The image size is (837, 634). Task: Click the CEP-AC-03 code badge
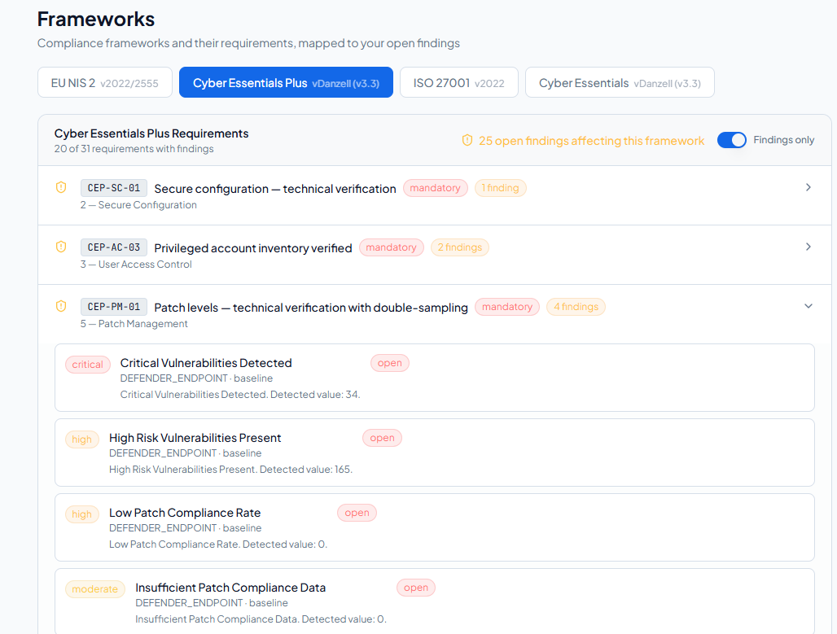(x=114, y=247)
